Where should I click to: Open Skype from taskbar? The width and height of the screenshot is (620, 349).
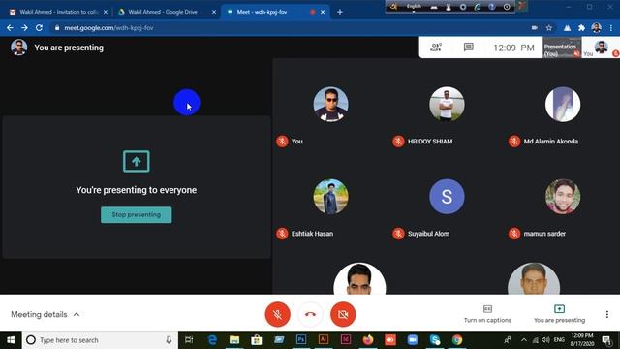point(435,340)
